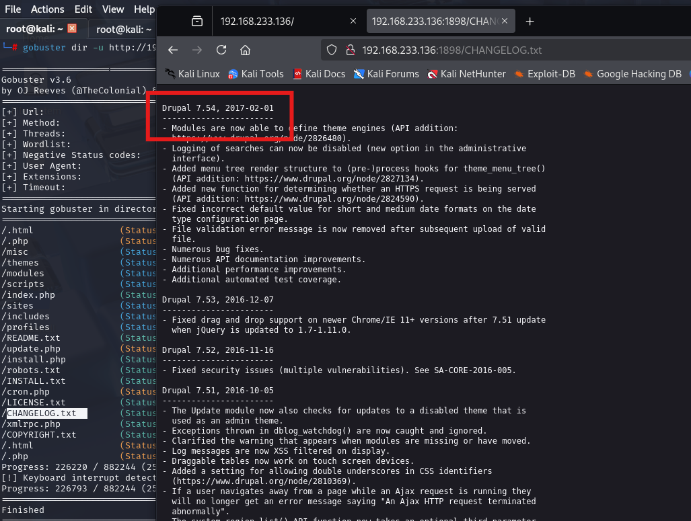This screenshot has width=691, height=521.
Task: Click /xmlrpc.php in gobuster output
Action: tap(31, 424)
